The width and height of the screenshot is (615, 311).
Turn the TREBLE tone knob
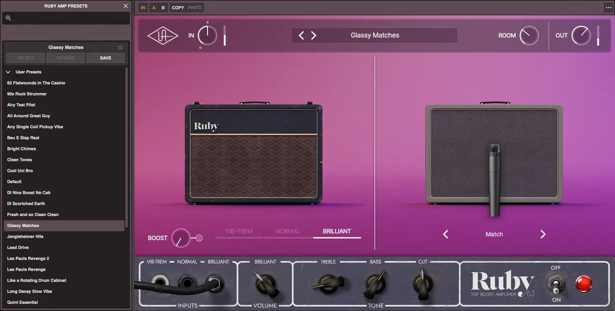pyautogui.click(x=328, y=284)
